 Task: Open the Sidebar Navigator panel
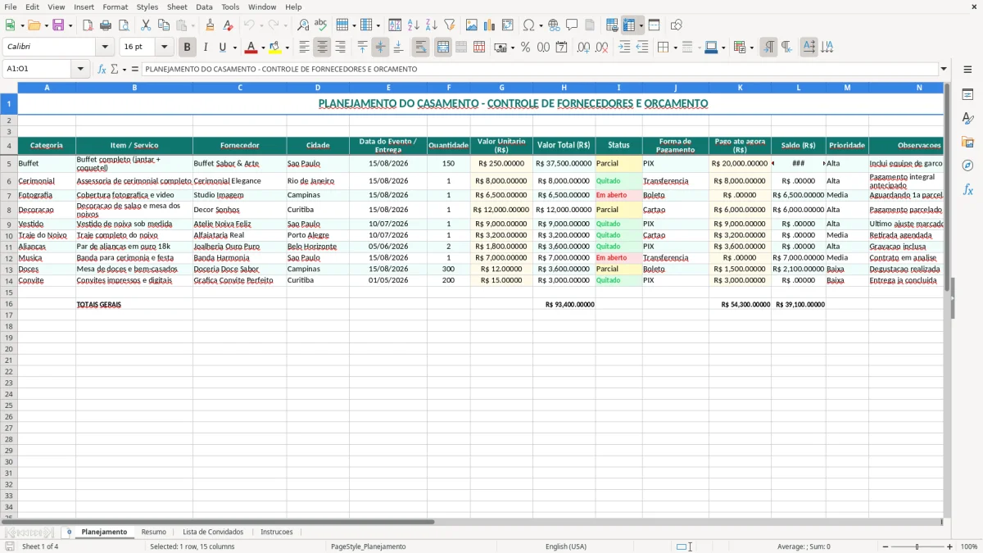[x=967, y=165]
